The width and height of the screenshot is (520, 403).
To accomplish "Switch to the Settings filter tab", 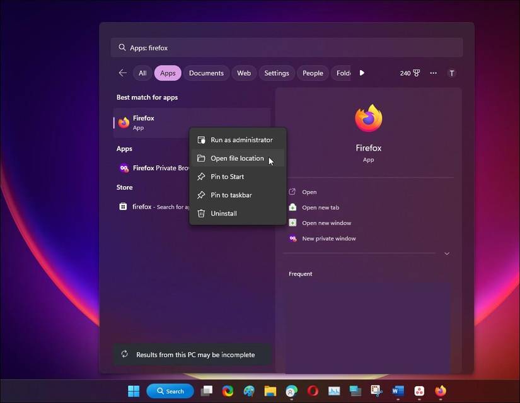I will click(277, 73).
